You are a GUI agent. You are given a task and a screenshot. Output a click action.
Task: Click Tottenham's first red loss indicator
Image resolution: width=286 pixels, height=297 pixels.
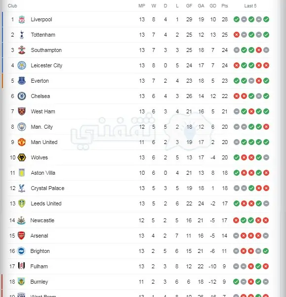click(x=237, y=35)
